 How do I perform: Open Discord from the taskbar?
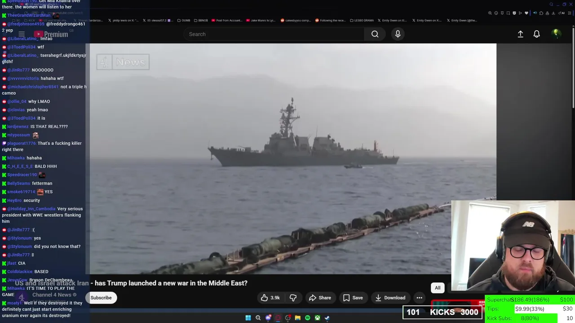(x=268, y=318)
